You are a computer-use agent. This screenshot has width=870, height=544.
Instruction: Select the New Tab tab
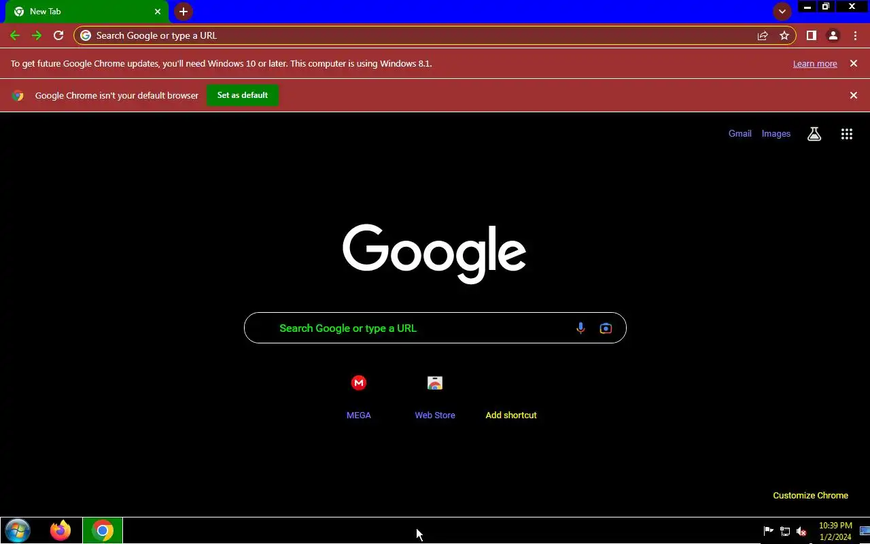click(87, 12)
